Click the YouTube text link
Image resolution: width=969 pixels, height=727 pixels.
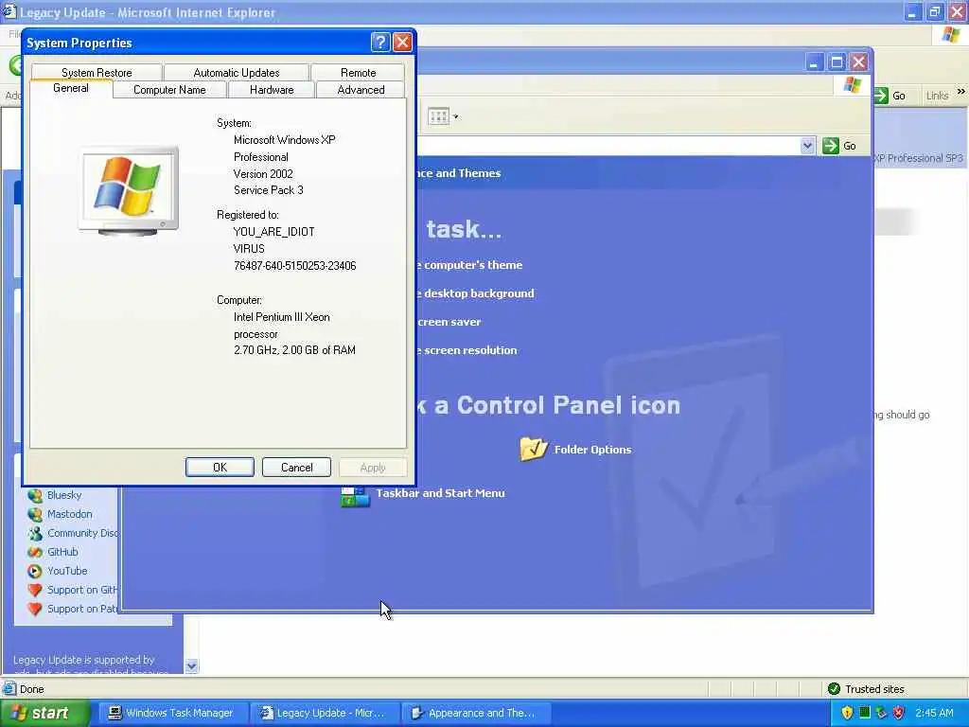67,571
